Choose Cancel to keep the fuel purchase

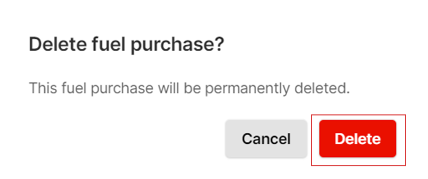[266, 139]
